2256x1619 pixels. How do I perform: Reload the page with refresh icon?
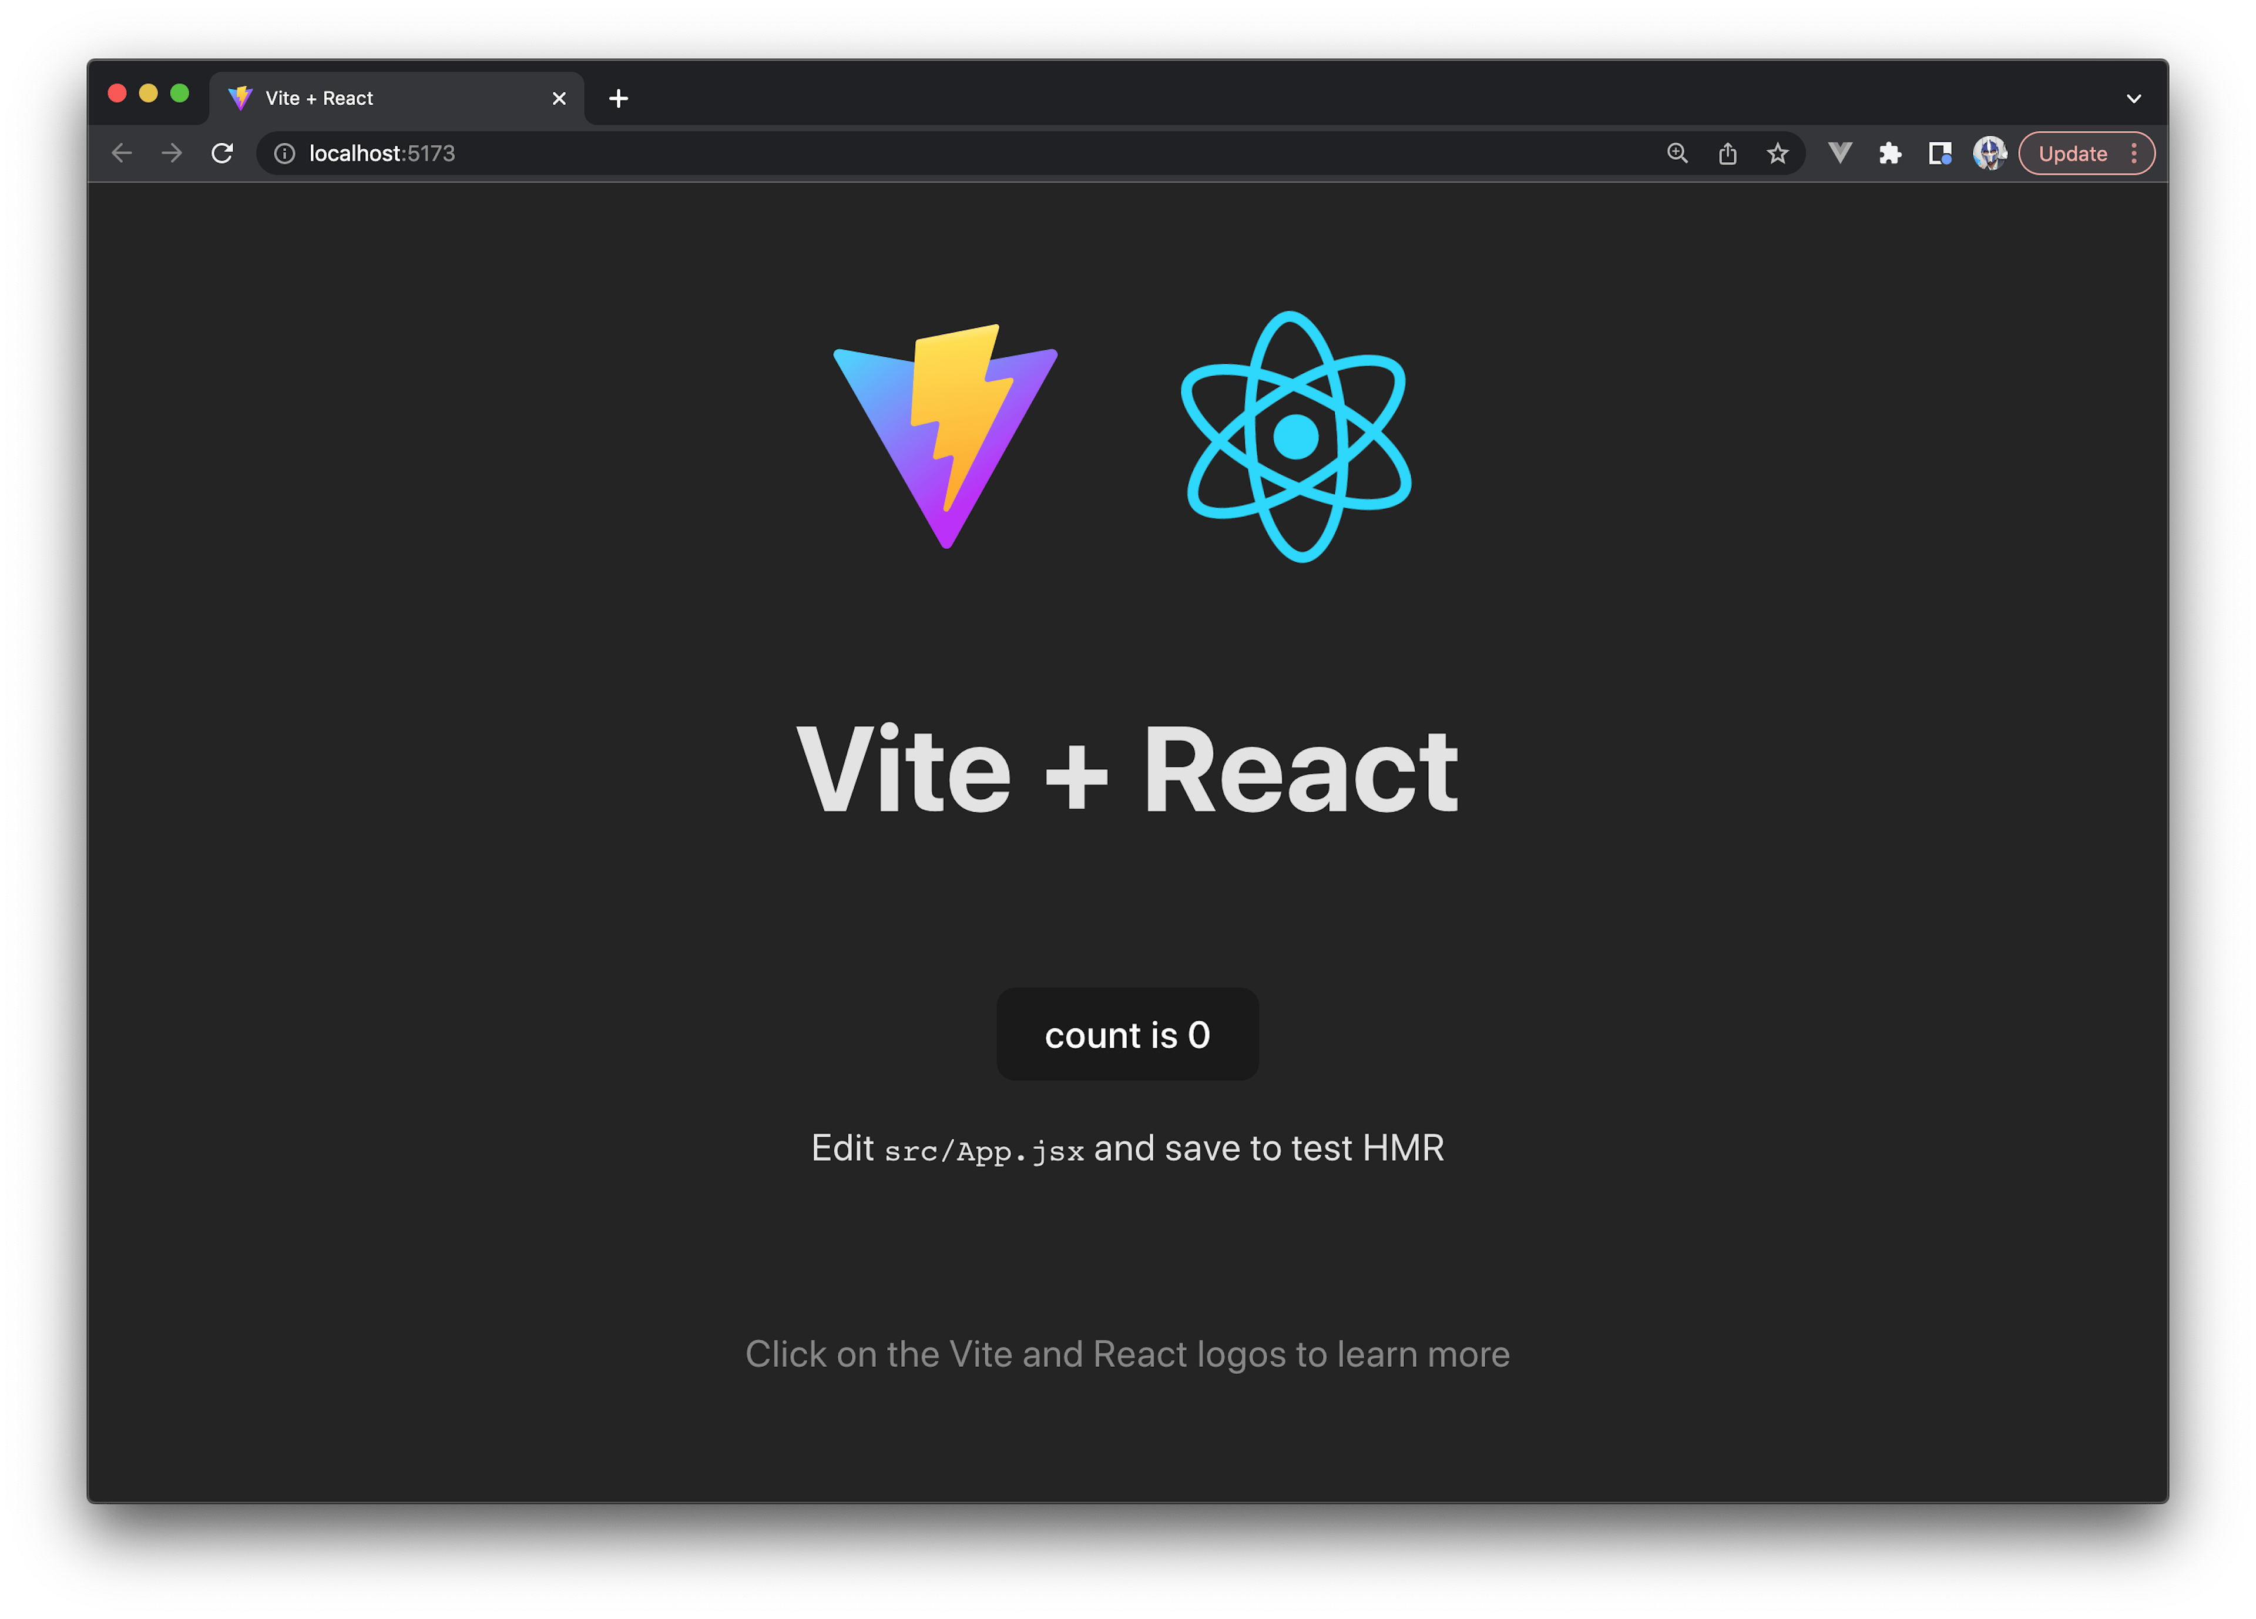(222, 152)
